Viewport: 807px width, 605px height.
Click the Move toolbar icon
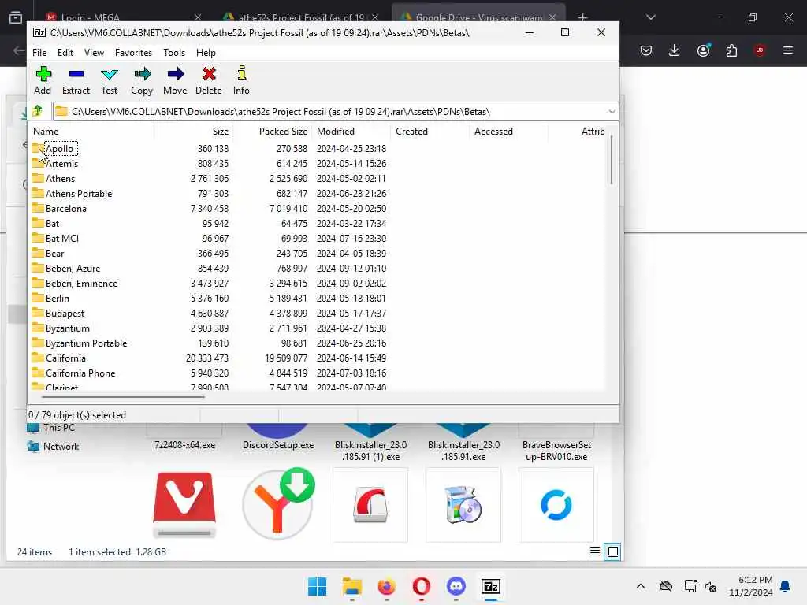coord(175,80)
